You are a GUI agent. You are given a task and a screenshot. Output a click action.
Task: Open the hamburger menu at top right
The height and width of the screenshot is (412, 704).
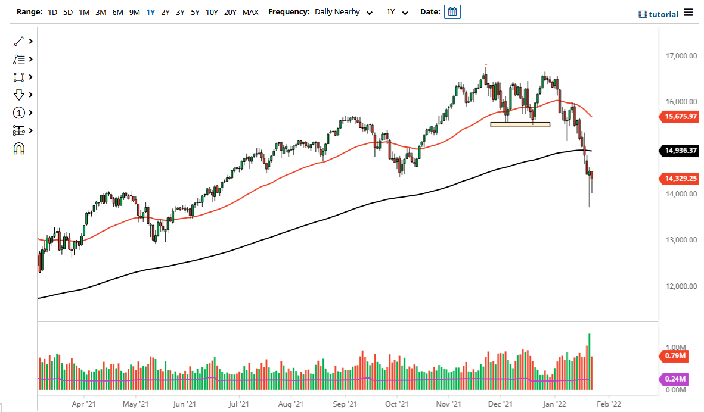[688, 13]
